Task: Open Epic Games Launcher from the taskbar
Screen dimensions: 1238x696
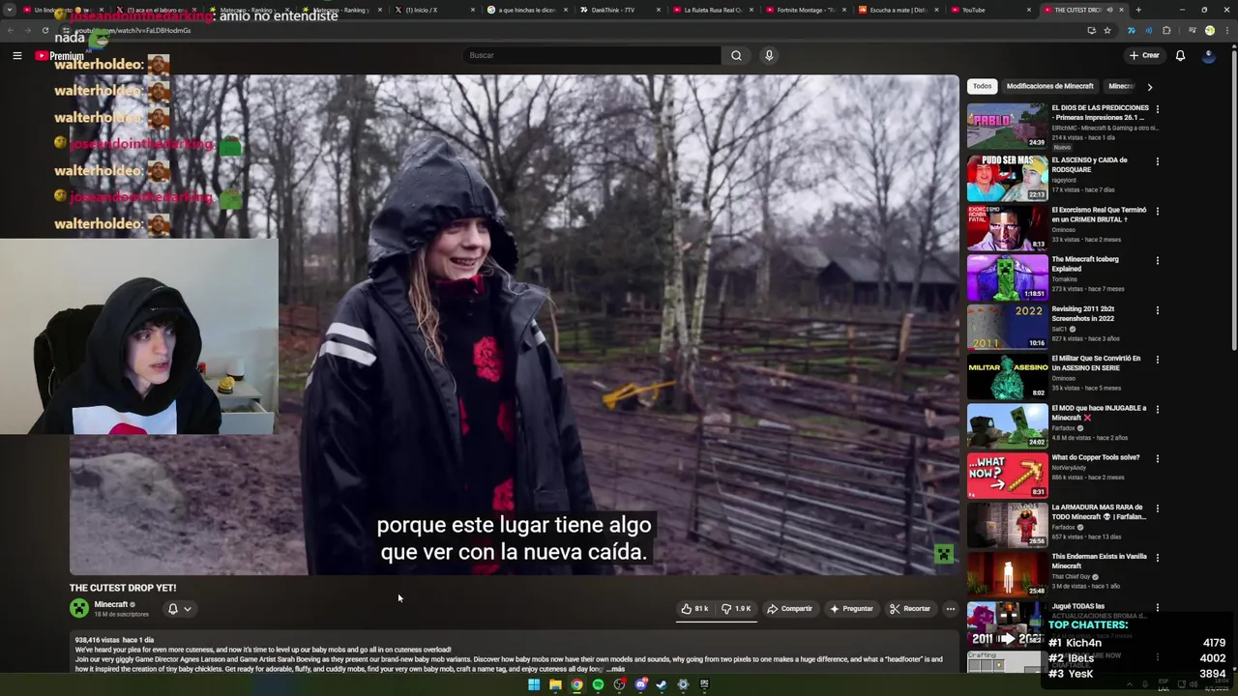Action: pos(704,684)
